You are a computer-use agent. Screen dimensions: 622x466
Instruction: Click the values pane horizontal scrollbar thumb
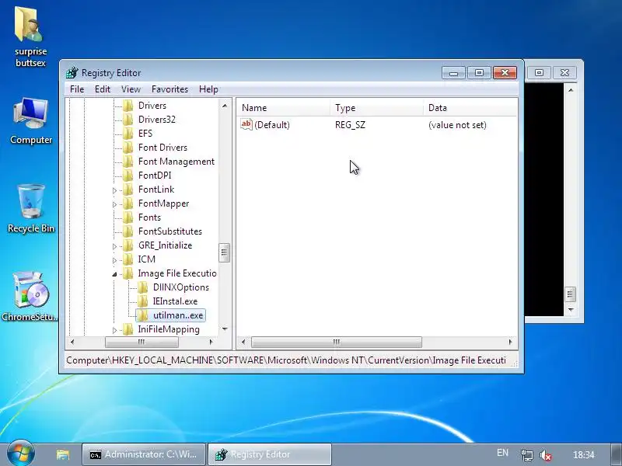pos(337,342)
